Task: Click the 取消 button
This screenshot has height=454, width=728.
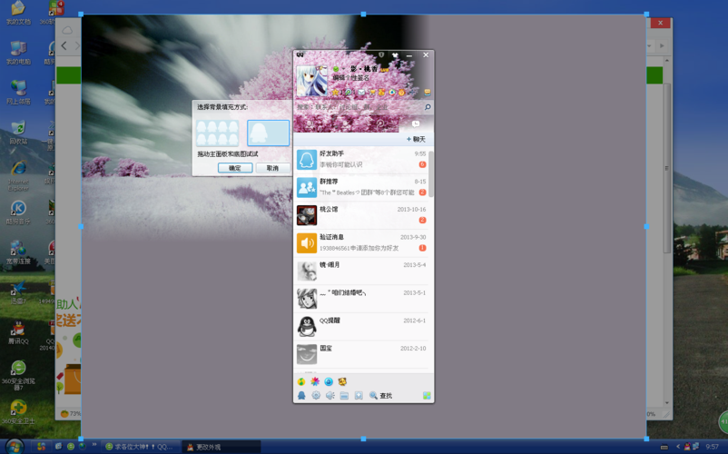Action: 272,168
